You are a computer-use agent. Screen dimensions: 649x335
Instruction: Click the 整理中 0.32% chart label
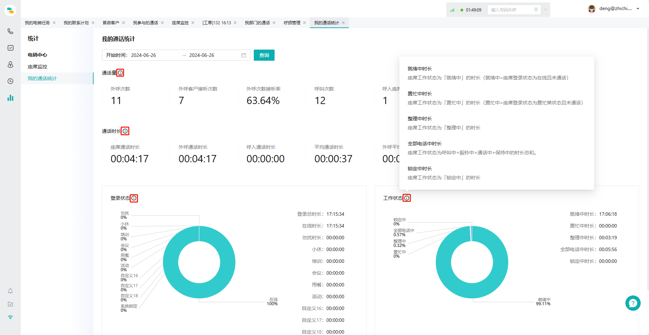click(x=399, y=243)
